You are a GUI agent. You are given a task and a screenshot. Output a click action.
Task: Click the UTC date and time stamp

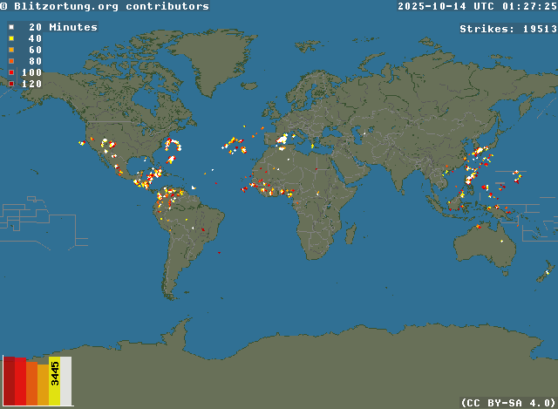pos(477,6)
